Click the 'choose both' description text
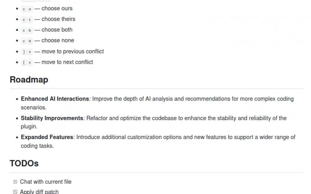The height and width of the screenshot is (194, 311). click(x=57, y=30)
